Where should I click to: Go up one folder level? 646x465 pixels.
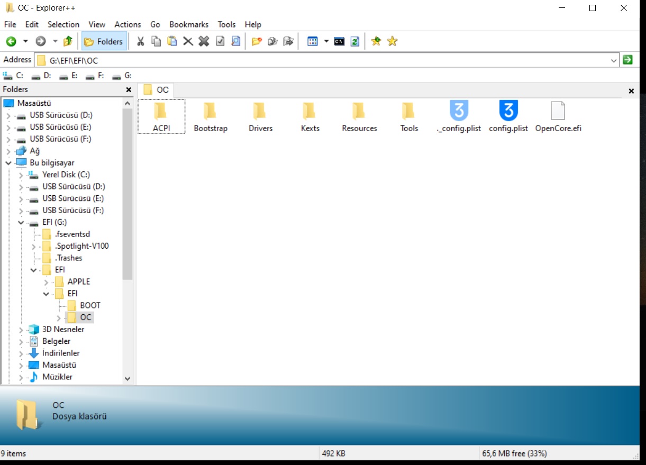pos(68,41)
